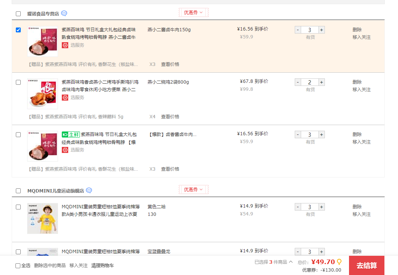
Task: Open the roast chicken product thumbnail
Action: (43, 94)
